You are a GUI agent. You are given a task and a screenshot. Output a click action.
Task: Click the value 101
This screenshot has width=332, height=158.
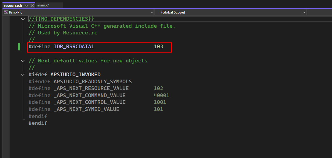[x=158, y=109]
